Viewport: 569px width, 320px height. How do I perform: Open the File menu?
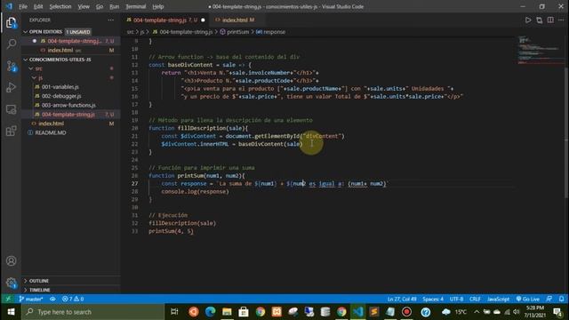pyautogui.click(x=23, y=6)
